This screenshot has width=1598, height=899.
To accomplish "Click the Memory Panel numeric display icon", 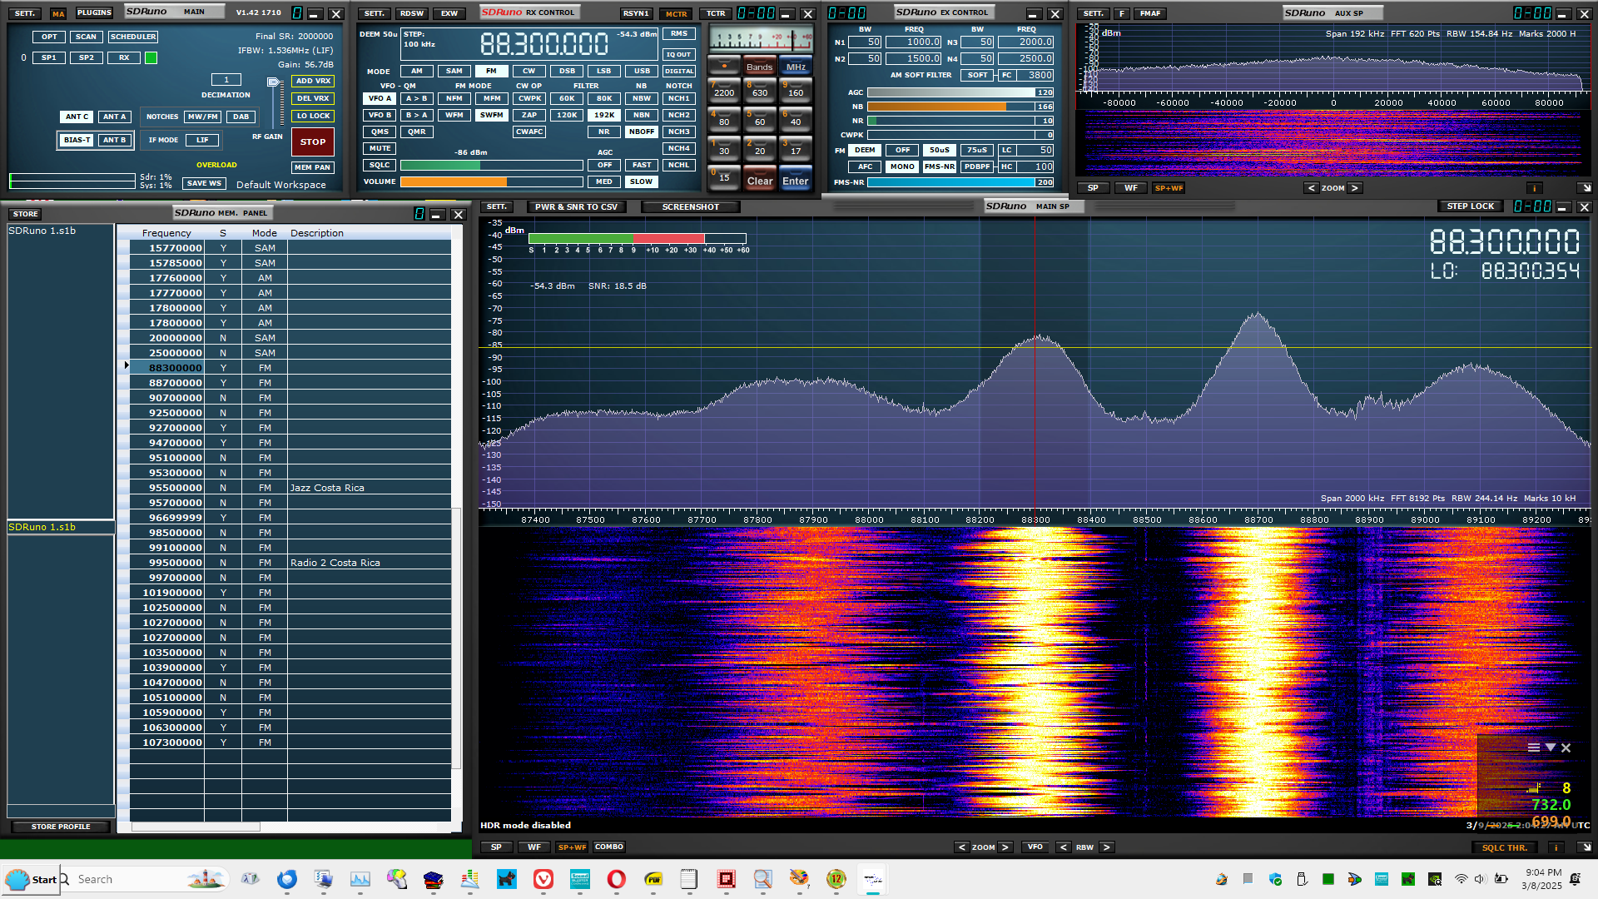I will [419, 214].
